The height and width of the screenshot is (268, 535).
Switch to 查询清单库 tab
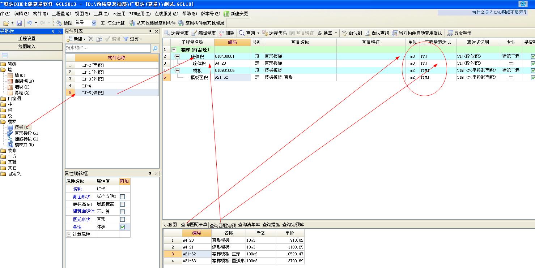click(249, 225)
